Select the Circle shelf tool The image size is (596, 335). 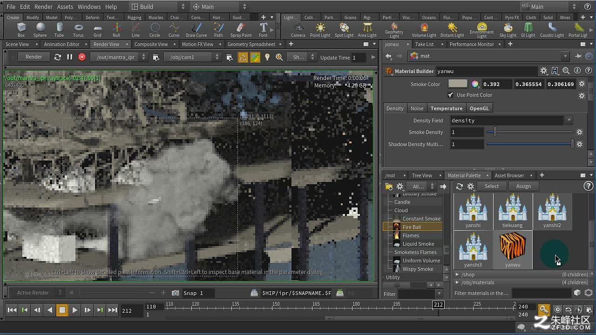[155, 30]
